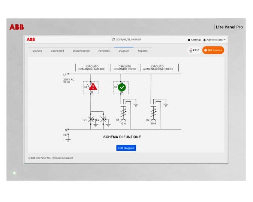The image size is (253, 202).
Task: Click the Edit diagram button
Action: (126, 148)
